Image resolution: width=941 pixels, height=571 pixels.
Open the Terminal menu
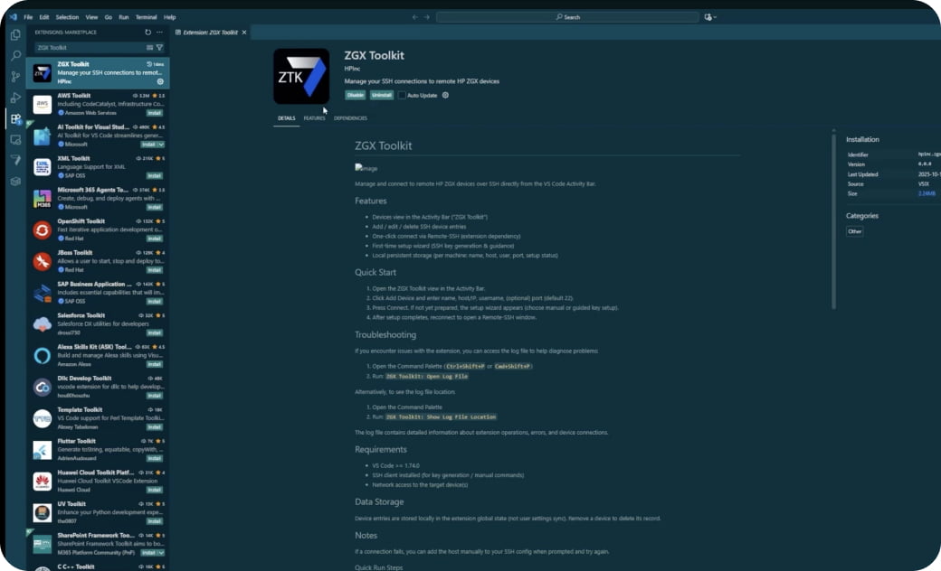(x=147, y=17)
